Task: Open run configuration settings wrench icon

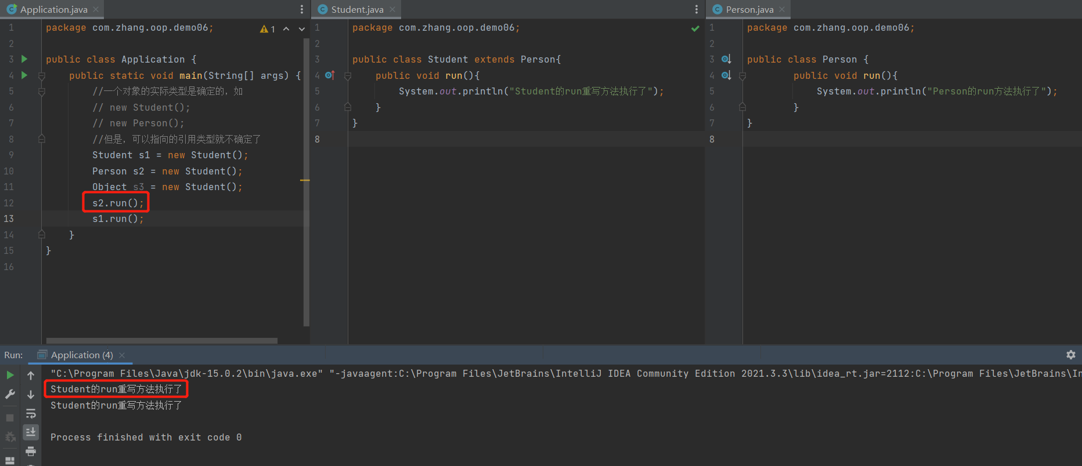Action: coord(10,394)
